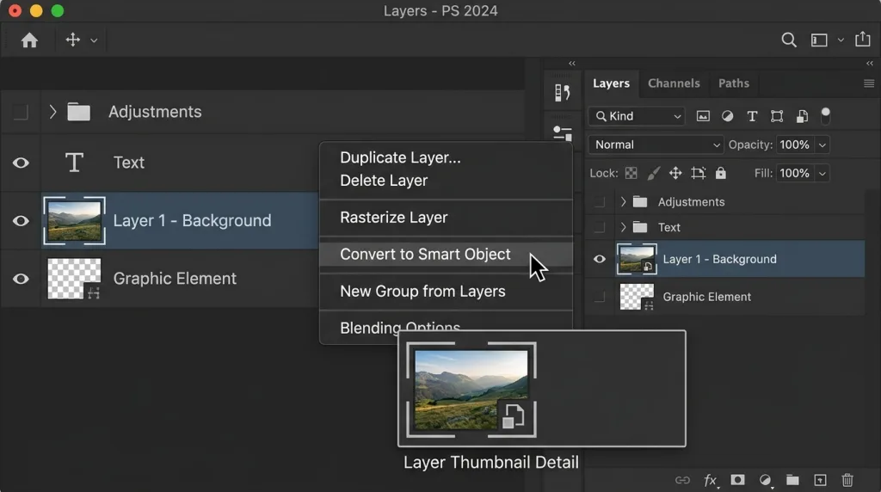Image resolution: width=881 pixels, height=492 pixels.
Task: Toggle visibility box of large Adjustments row
Action: point(21,113)
